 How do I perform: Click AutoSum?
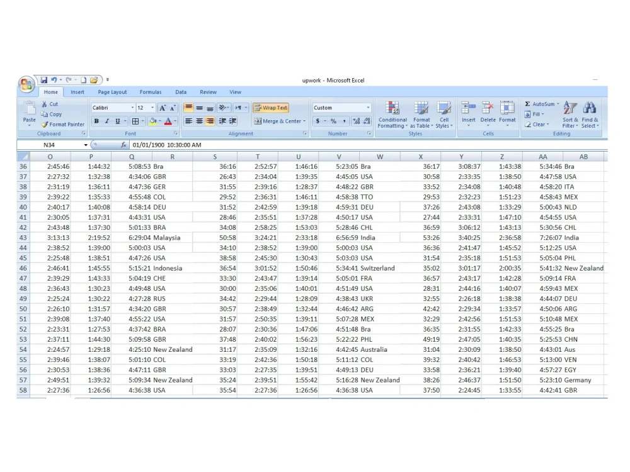tap(539, 104)
